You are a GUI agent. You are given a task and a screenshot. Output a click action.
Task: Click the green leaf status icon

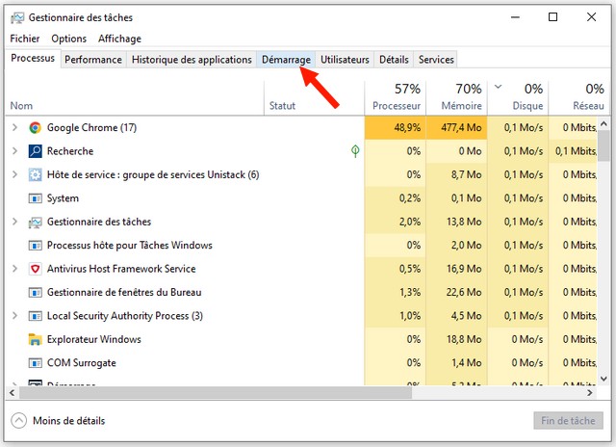click(355, 151)
